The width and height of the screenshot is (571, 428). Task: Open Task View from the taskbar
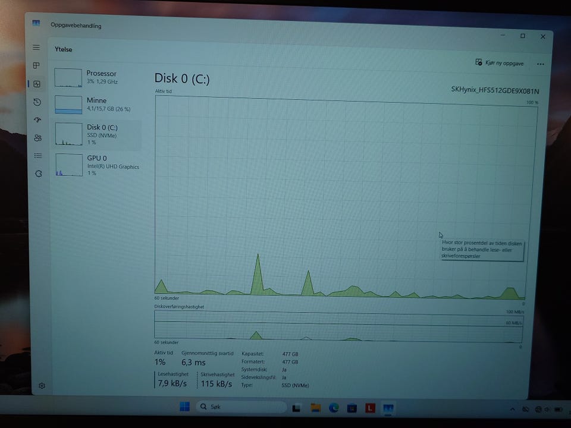pyautogui.click(x=296, y=408)
